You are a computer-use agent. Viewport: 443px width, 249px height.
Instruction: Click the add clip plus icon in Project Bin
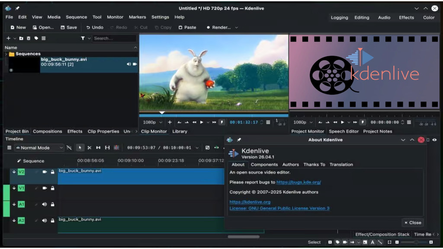pos(8,38)
